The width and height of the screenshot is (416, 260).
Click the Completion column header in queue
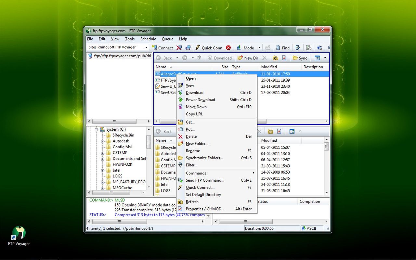(x=312, y=201)
